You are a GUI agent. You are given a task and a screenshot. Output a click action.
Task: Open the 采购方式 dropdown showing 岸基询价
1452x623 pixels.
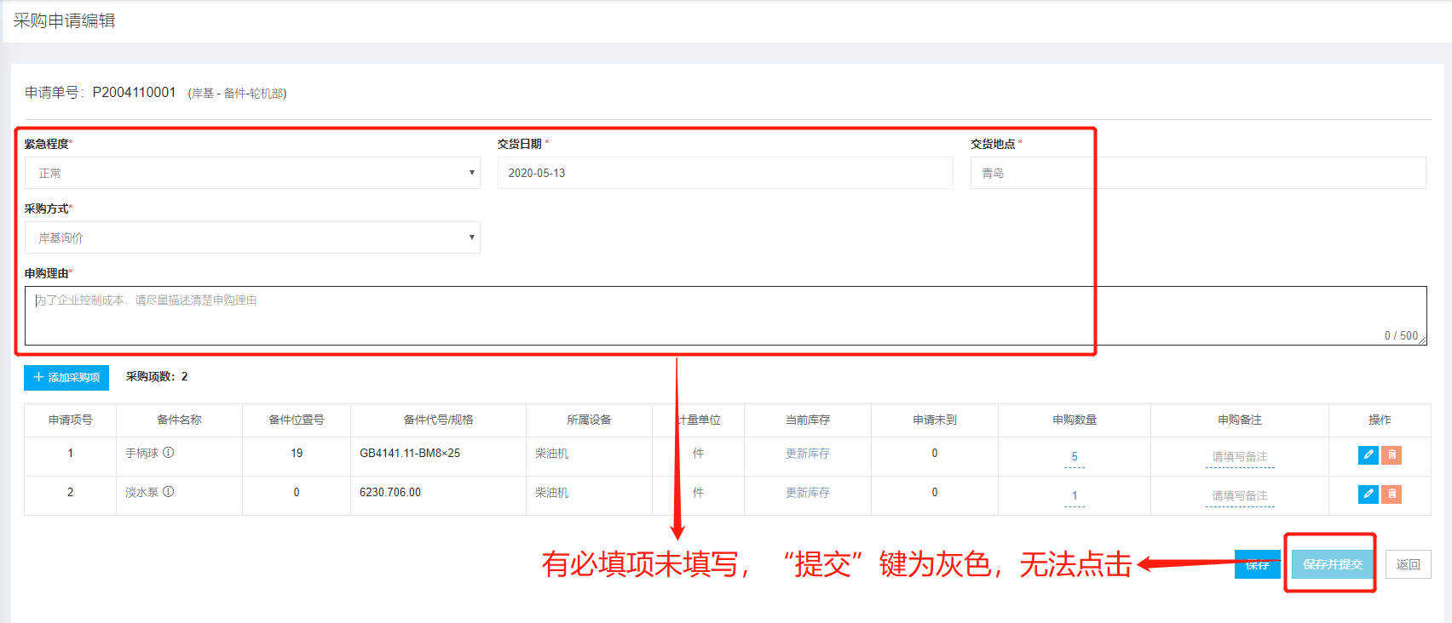252,237
